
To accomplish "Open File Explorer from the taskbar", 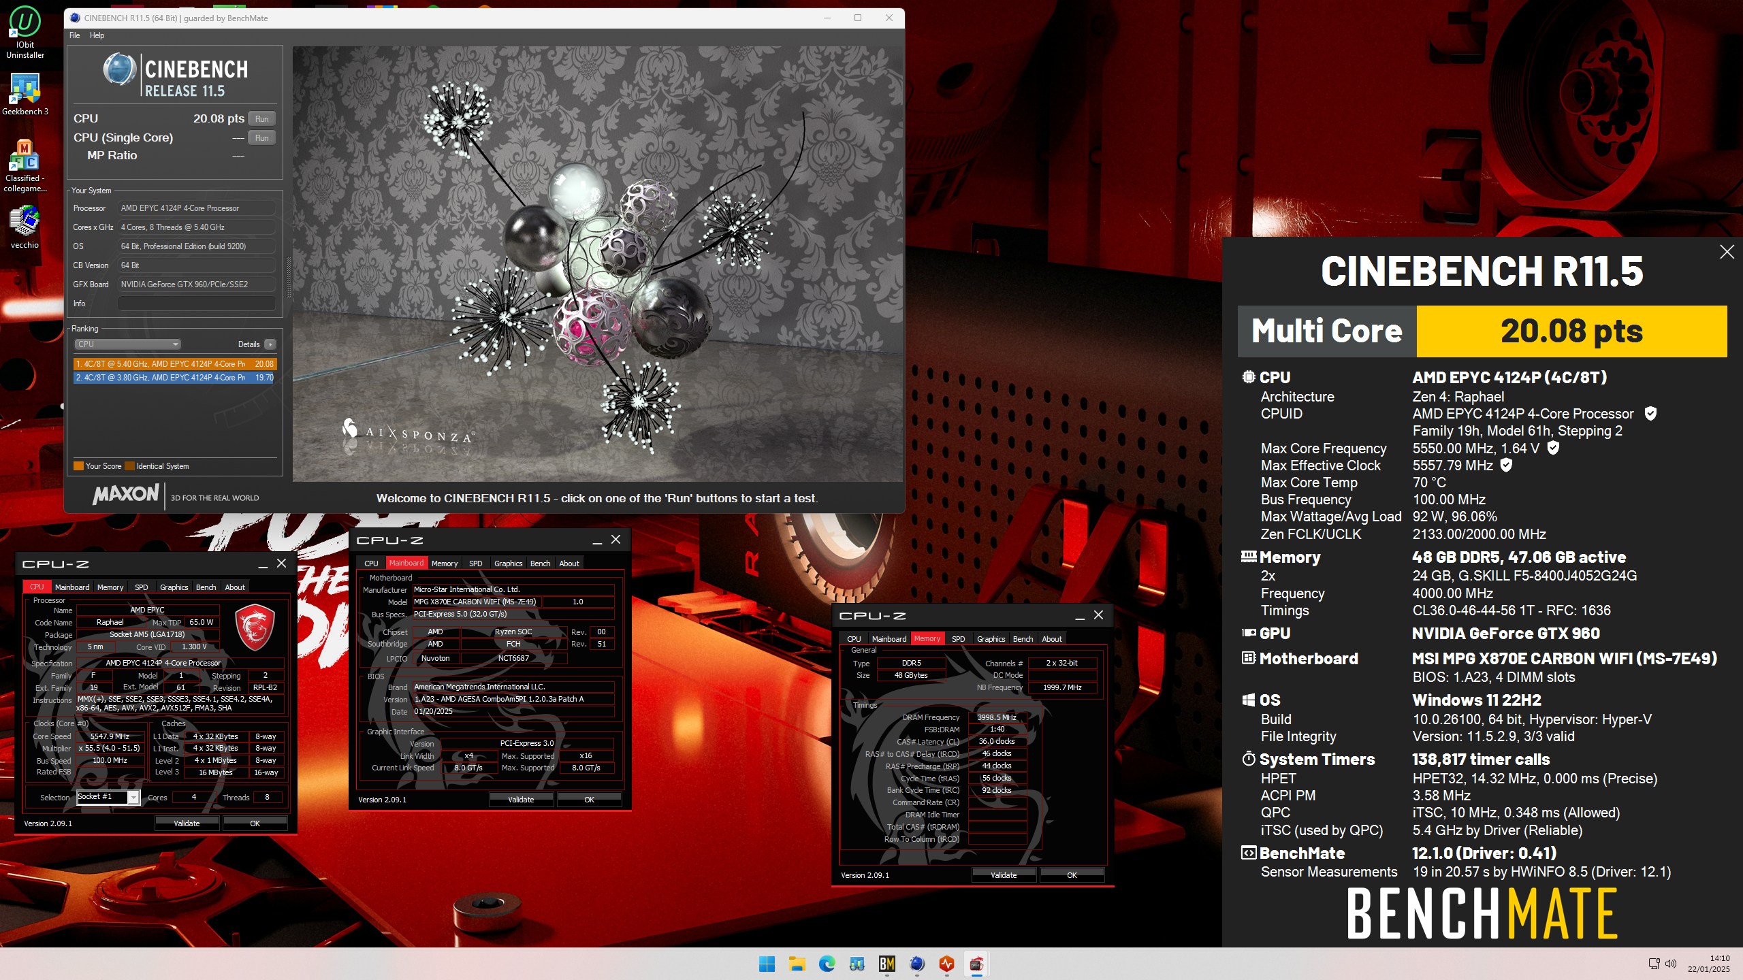I will point(797,964).
